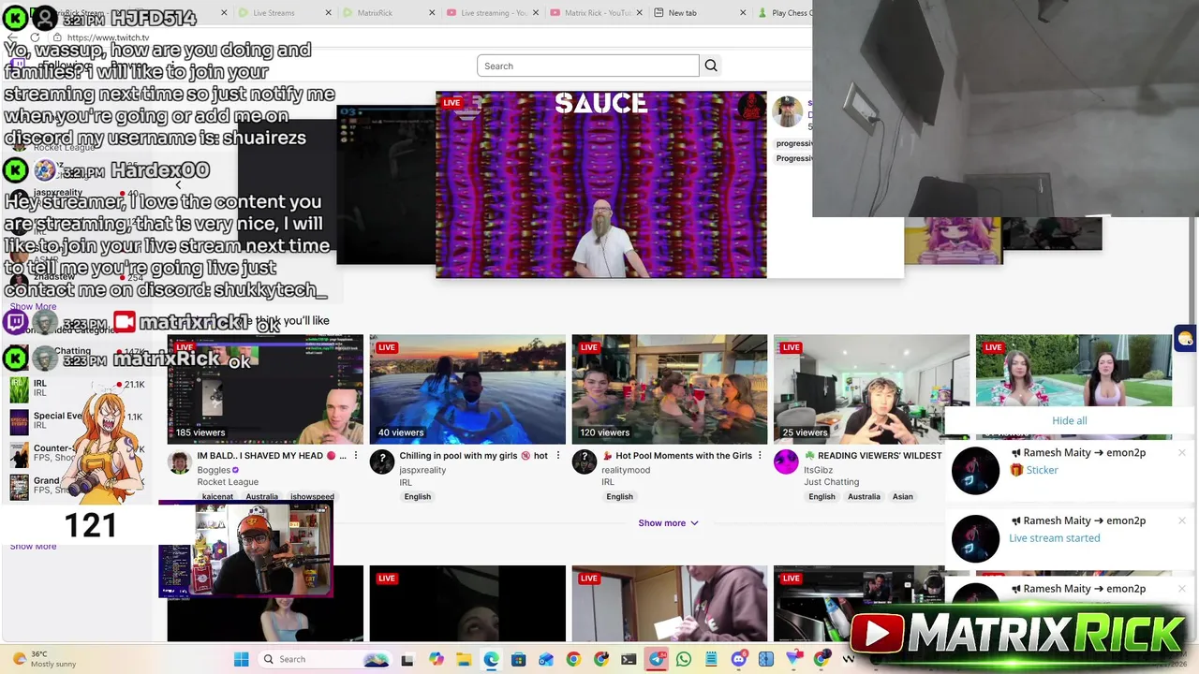Click English tag under jaspxreality stream
The width and height of the screenshot is (1199, 674).
click(x=418, y=497)
